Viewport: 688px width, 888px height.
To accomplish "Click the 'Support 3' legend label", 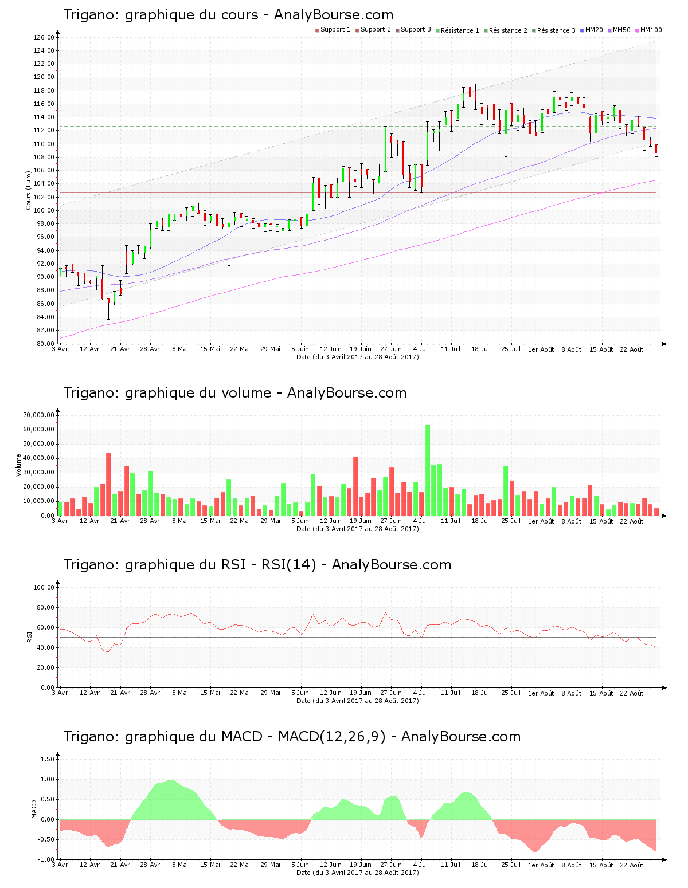I will click(416, 30).
